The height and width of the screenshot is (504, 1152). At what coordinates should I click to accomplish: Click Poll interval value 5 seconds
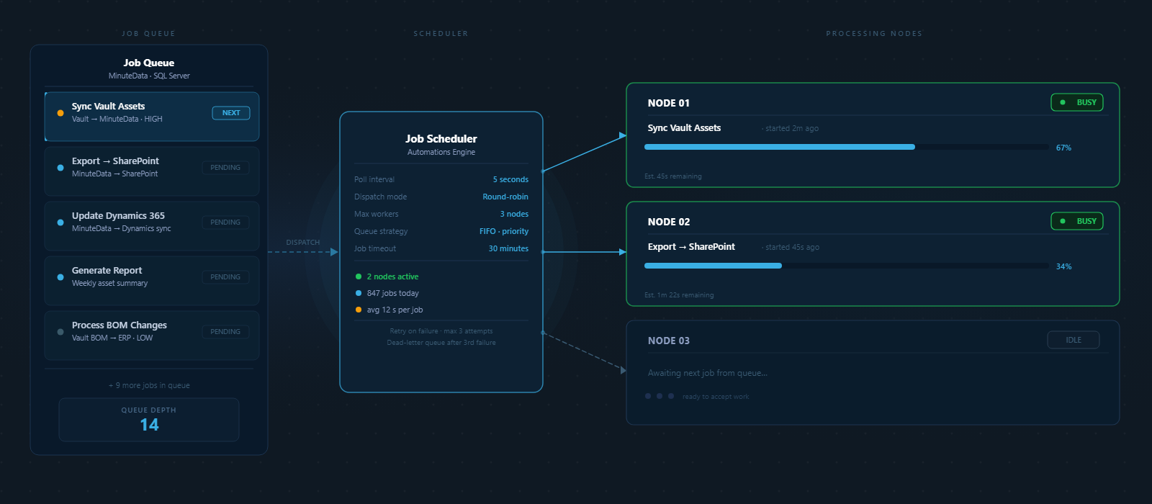pos(510,179)
